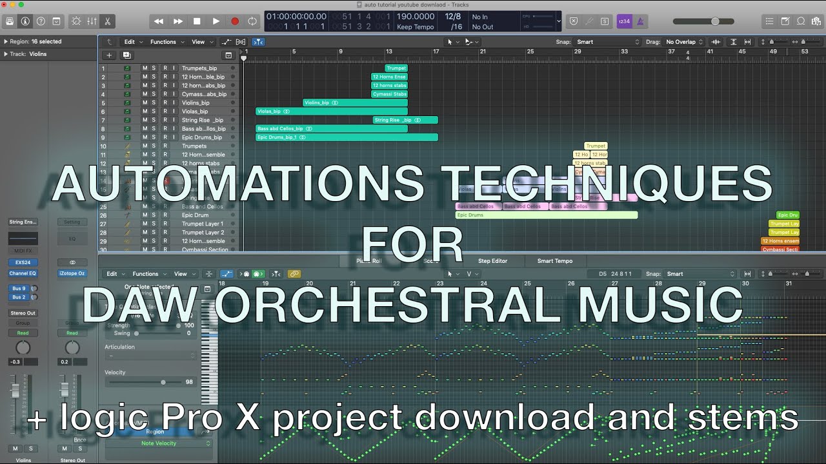Adjust vertical zoom slider in Tracks area
The height and width of the screenshot is (464, 826).
[774, 42]
